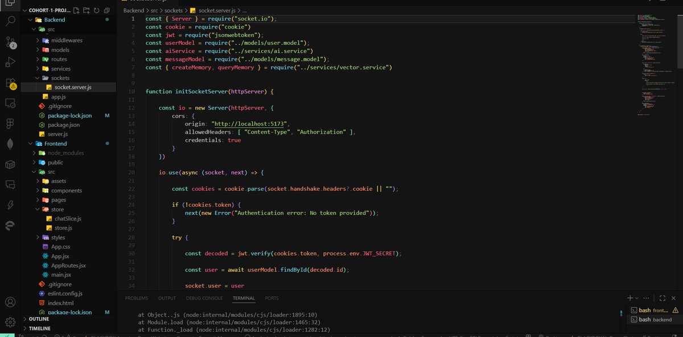
Task: Click New File icon in explorer header
Action: 77,10
